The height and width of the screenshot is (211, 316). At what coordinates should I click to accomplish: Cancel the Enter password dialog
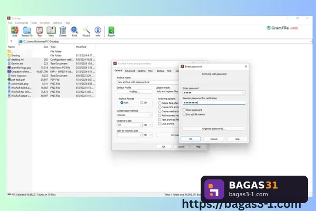tap(214, 139)
